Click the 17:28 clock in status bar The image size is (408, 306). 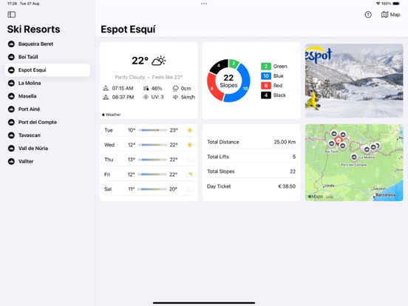point(13,4)
